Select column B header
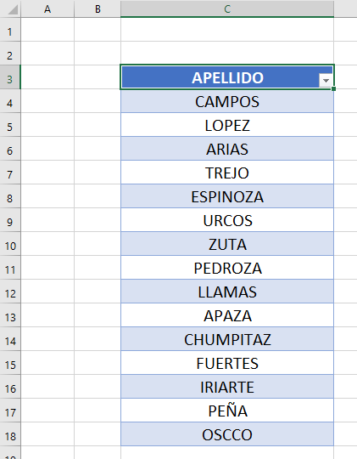Image resolution: width=357 pixels, height=459 pixels. 98,8
